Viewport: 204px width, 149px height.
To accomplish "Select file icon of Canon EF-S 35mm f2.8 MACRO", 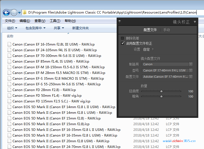I will tap(9, 78).
